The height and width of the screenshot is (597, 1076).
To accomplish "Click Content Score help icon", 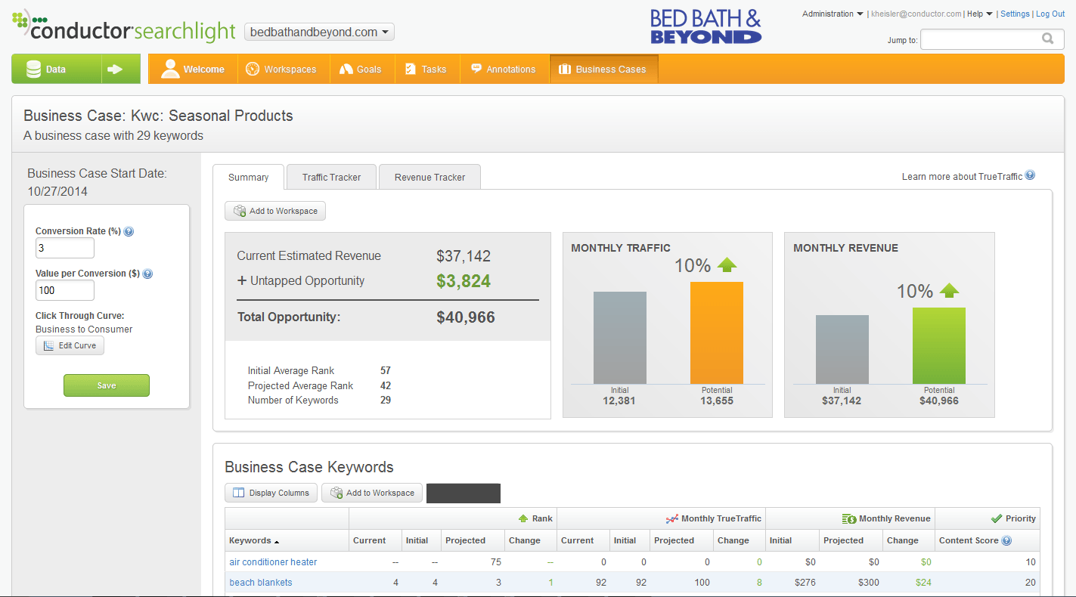I will click(1006, 541).
